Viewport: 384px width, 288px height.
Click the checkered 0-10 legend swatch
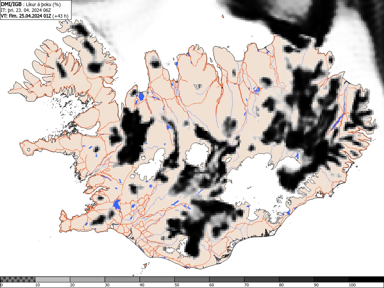[x=18, y=280]
